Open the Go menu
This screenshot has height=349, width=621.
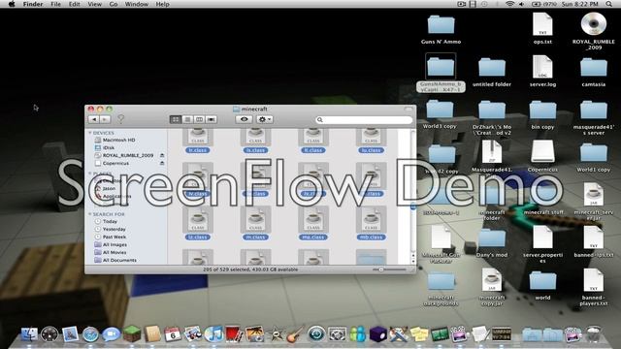tap(114, 4)
